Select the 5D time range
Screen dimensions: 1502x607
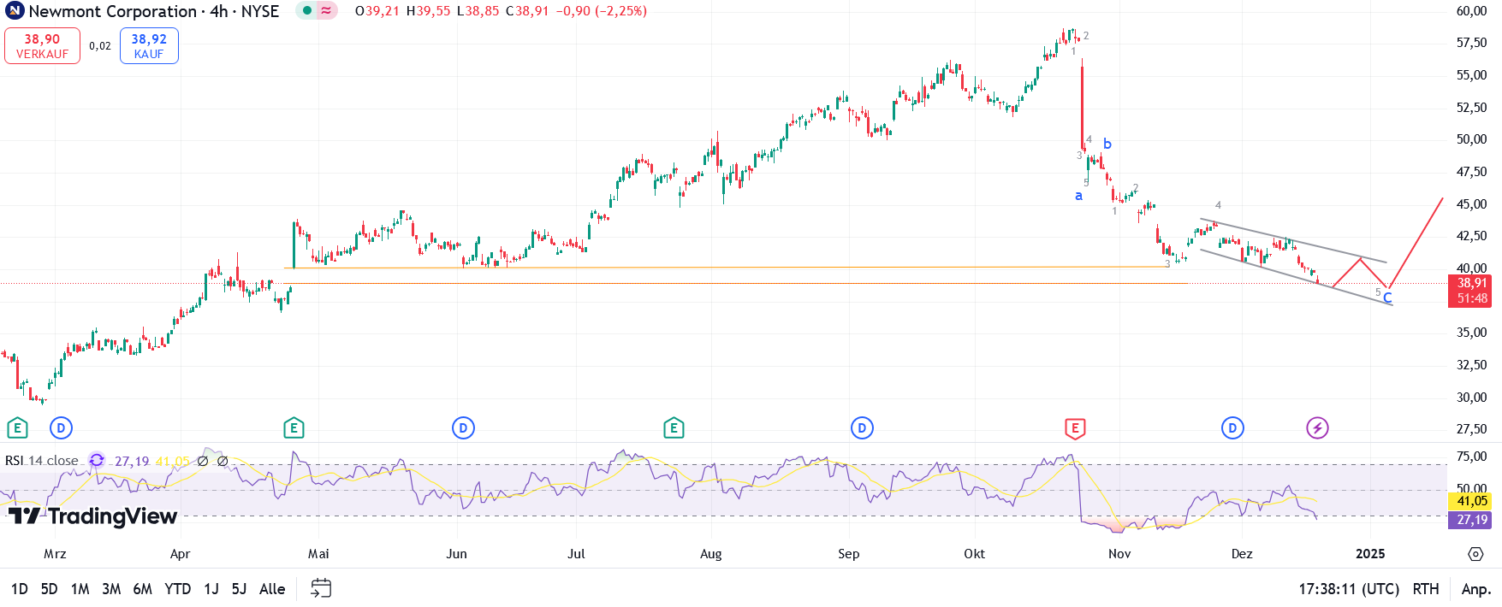[x=49, y=589]
